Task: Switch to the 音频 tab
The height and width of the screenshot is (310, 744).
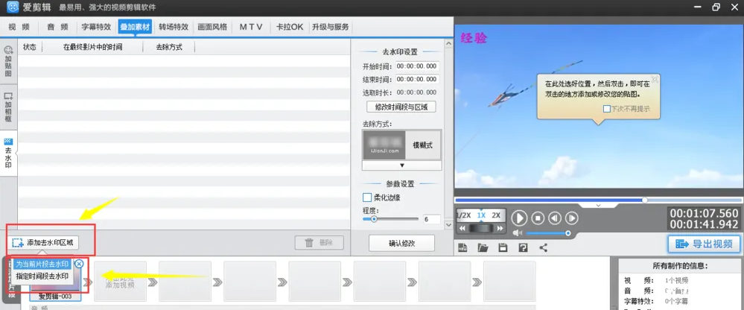Action: (57, 27)
